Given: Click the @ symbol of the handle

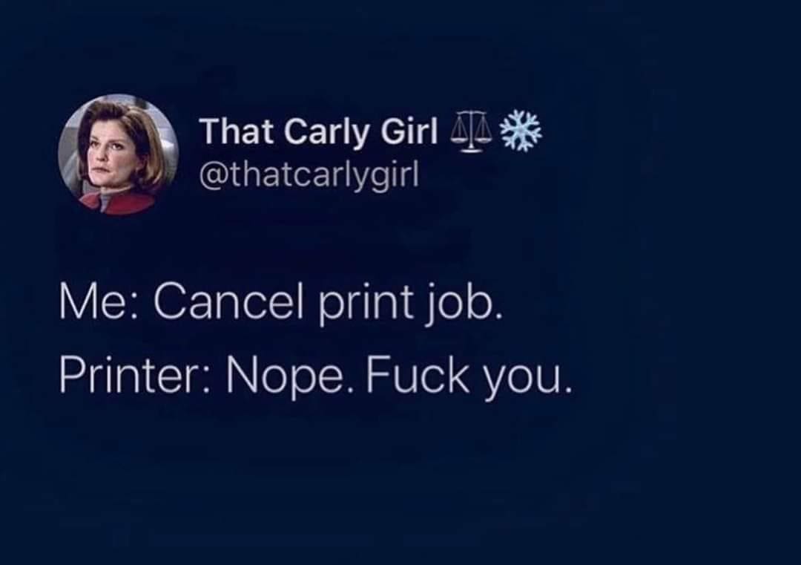Looking at the screenshot, I should coord(213,177).
